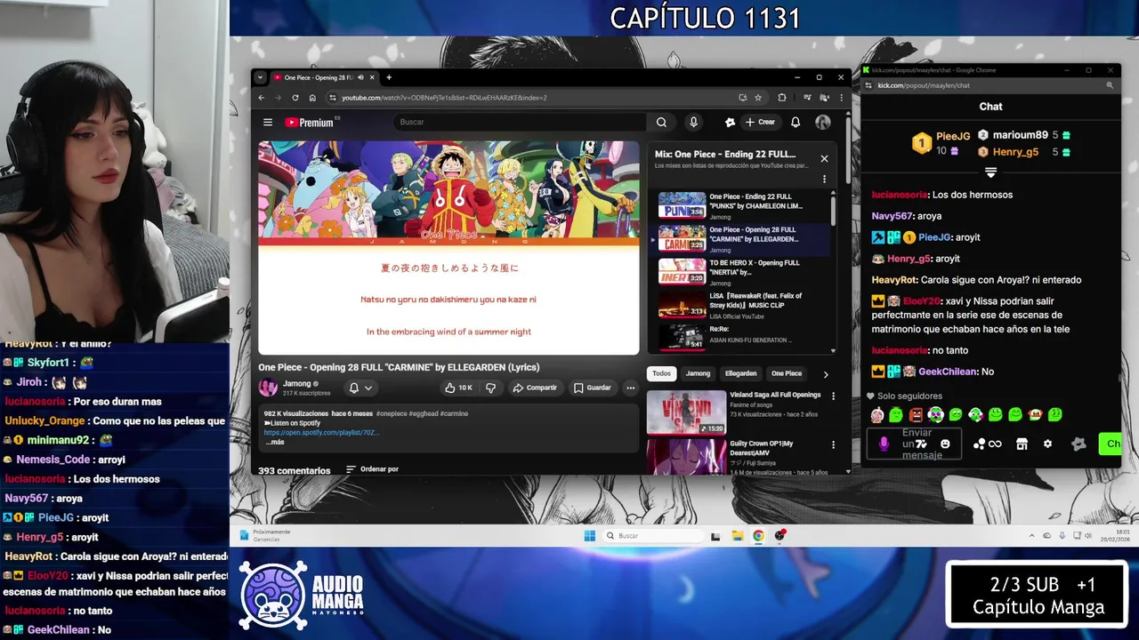The image size is (1139, 640).
Task: Open the Jamong channel name link
Action: click(x=297, y=384)
